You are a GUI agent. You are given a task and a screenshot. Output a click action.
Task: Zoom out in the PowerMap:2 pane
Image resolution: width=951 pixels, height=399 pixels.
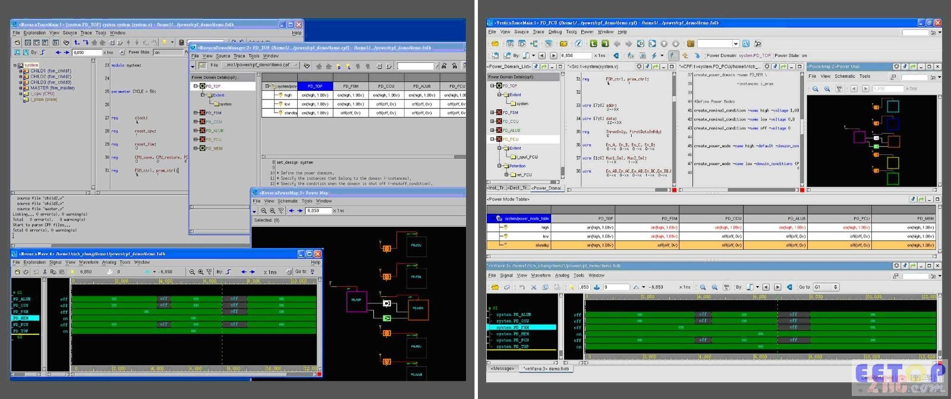815,89
